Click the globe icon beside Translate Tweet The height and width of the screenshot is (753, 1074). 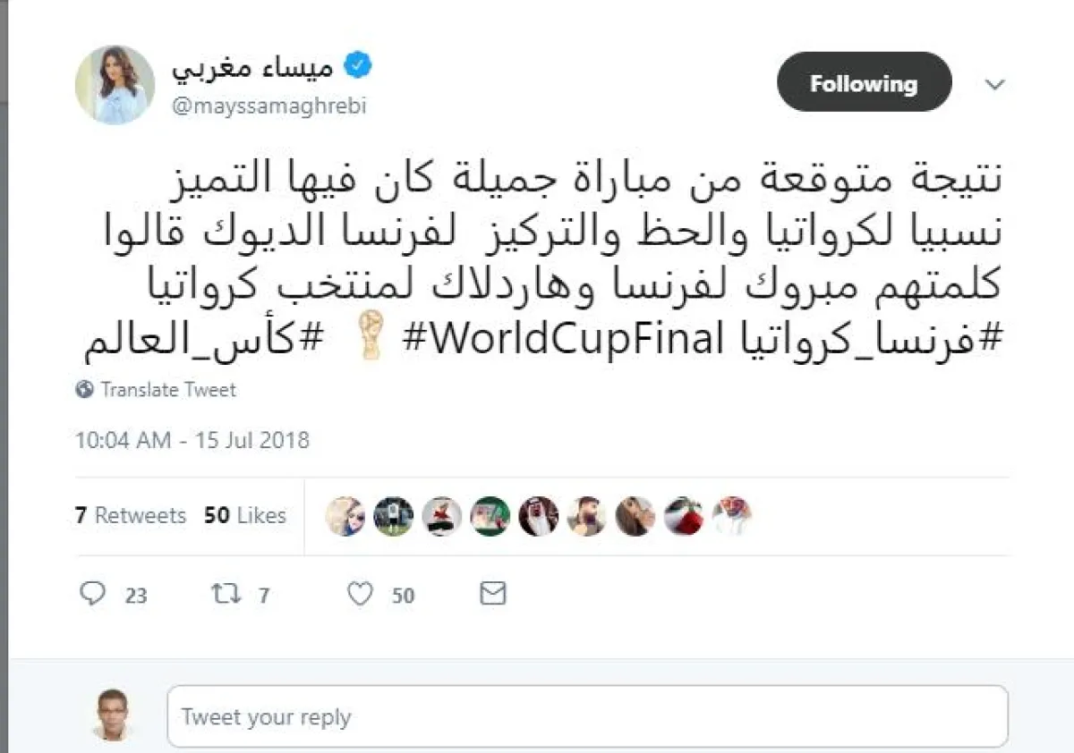(86, 390)
